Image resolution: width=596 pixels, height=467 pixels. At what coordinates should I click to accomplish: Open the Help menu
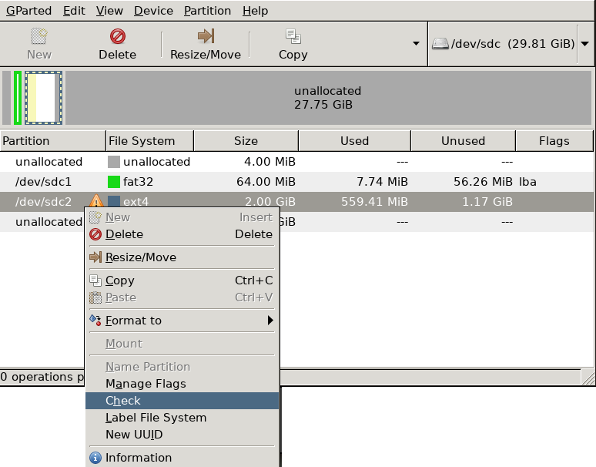point(256,11)
